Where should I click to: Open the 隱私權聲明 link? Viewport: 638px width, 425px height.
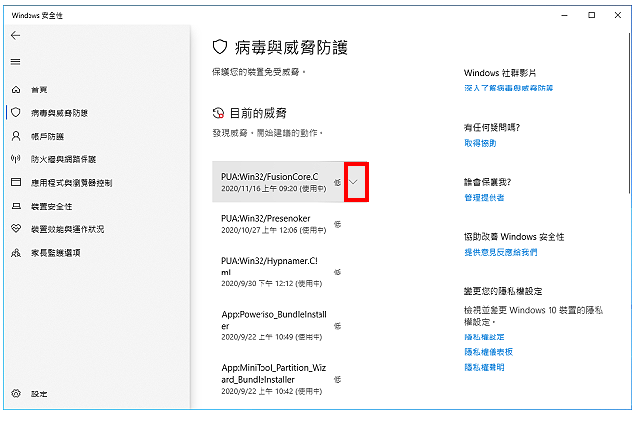[485, 367]
